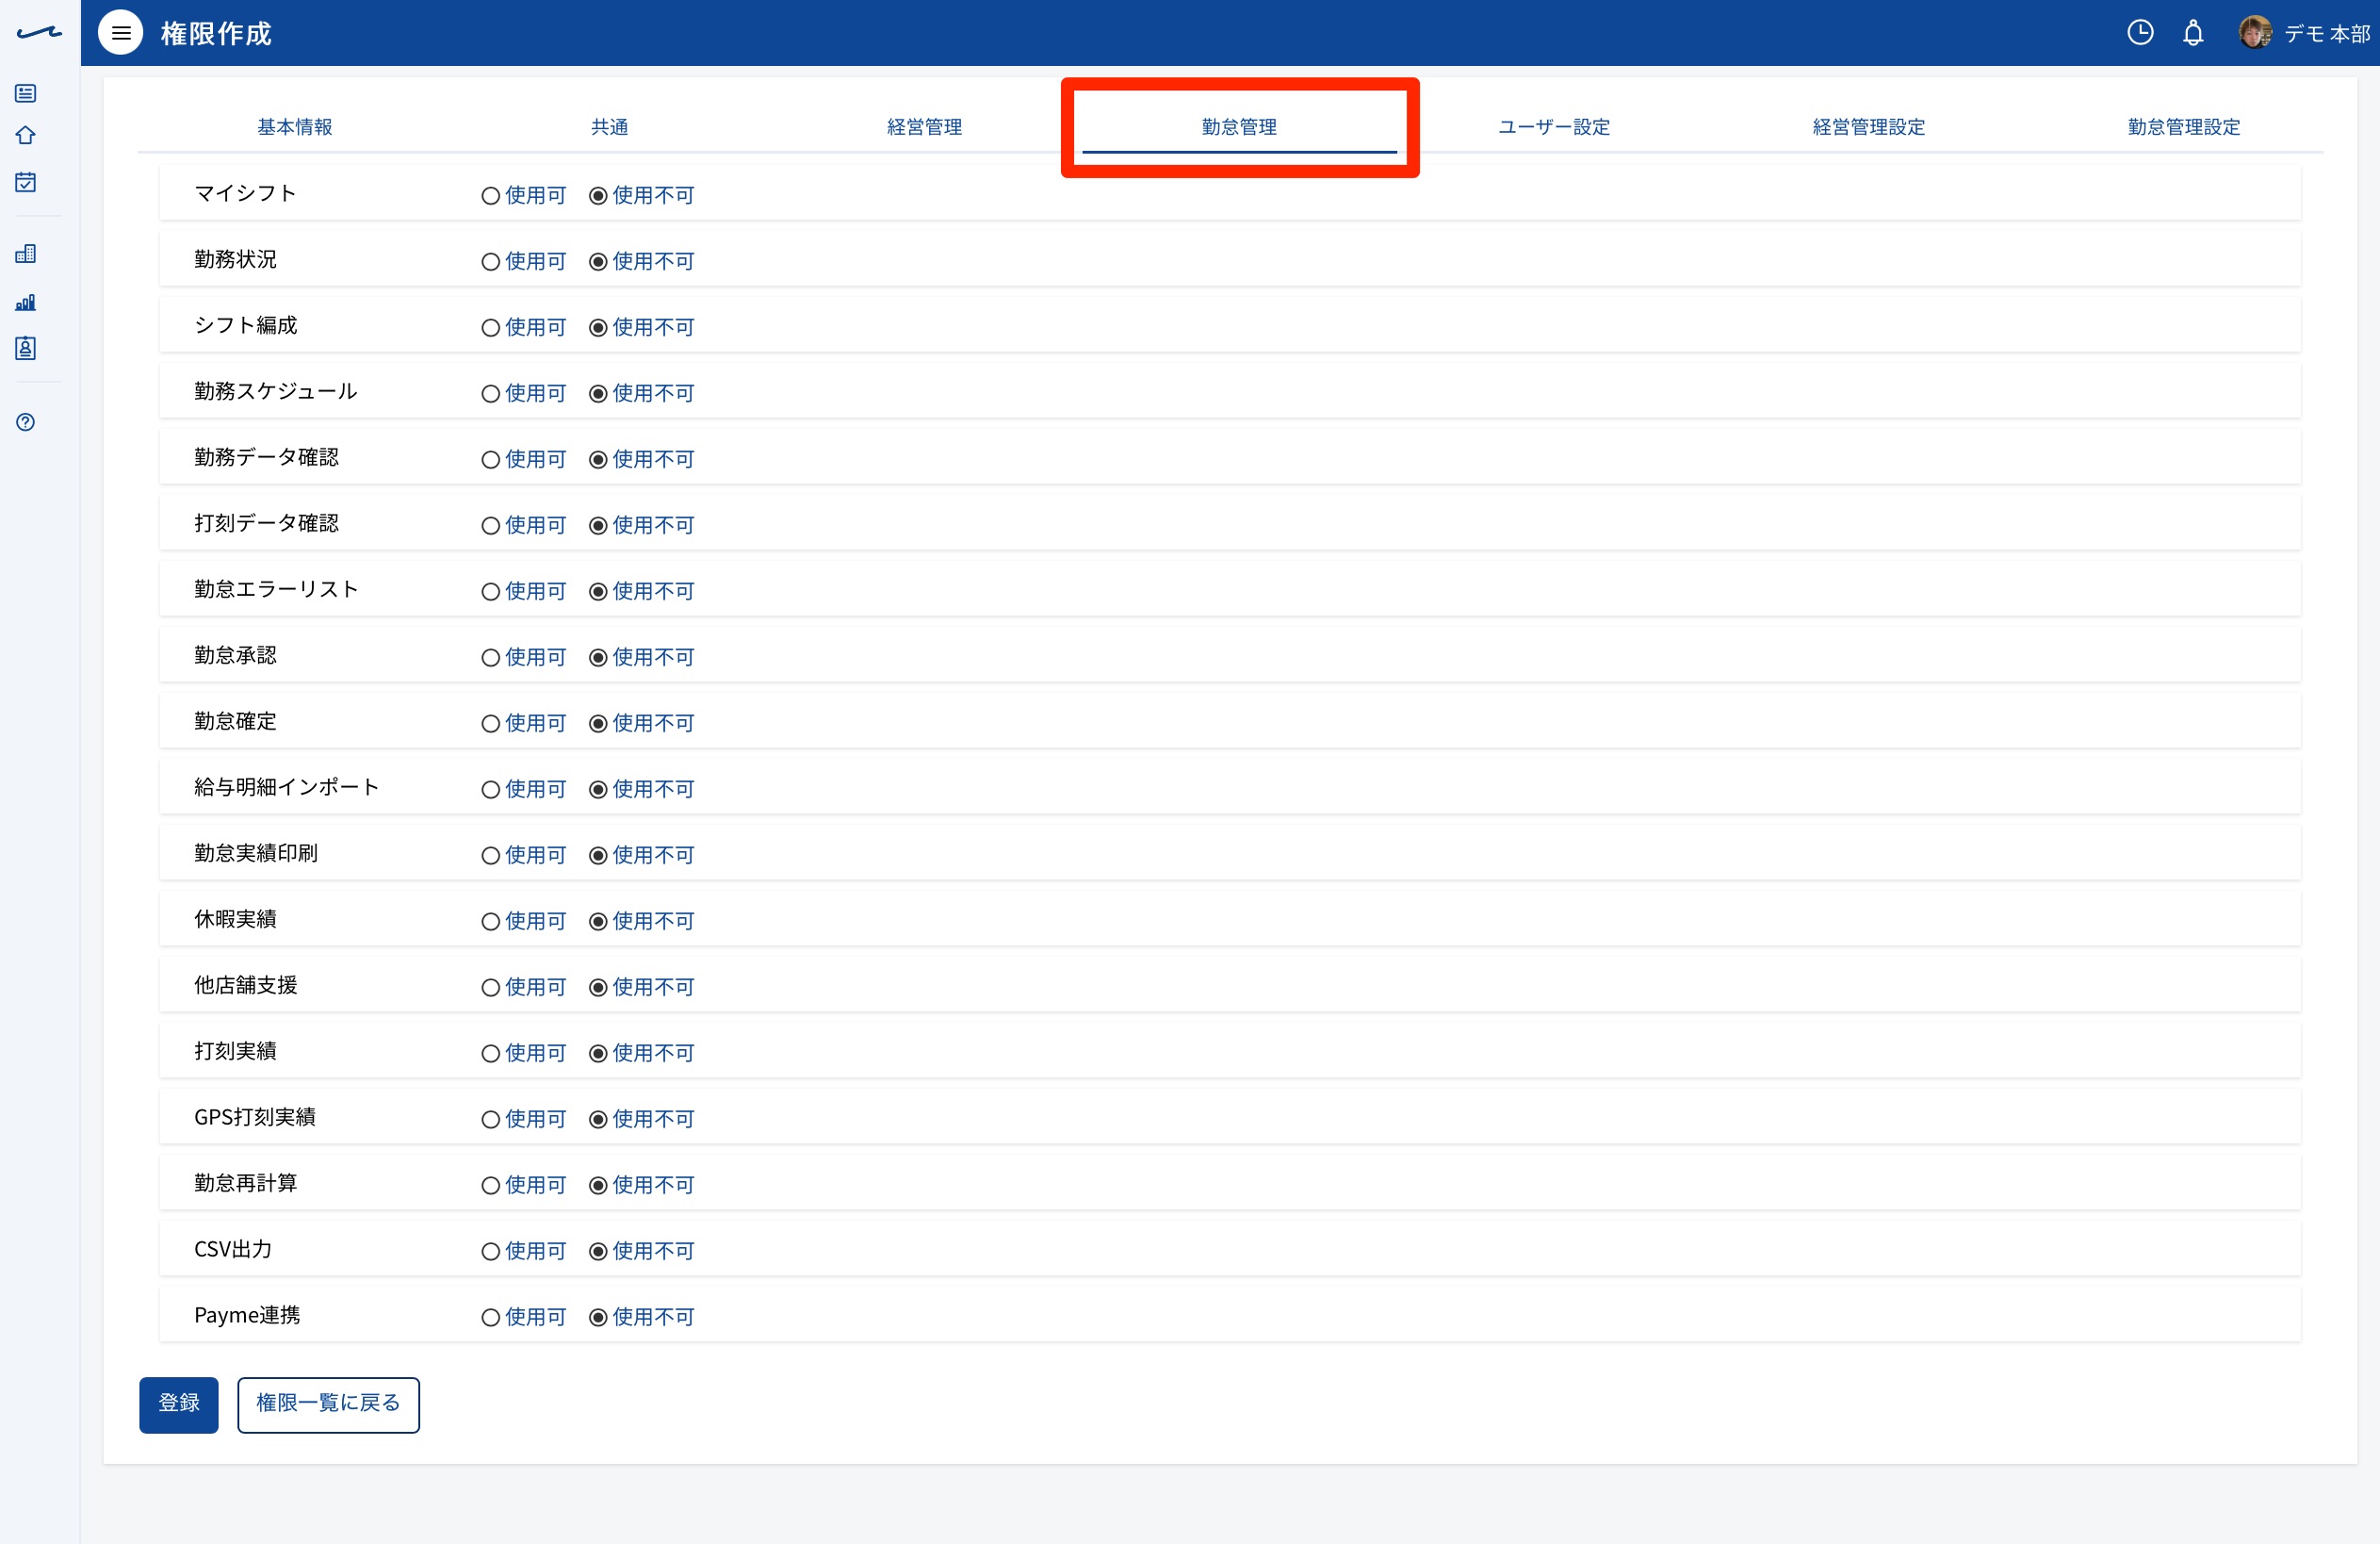Open the building chart sidebar icon

[26, 254]
